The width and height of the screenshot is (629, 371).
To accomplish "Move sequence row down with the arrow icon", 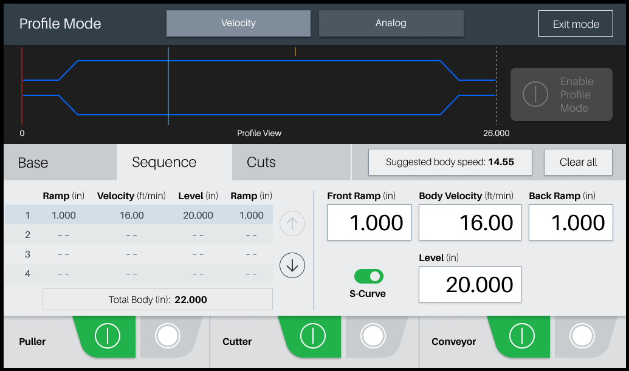I will point(292,265).
